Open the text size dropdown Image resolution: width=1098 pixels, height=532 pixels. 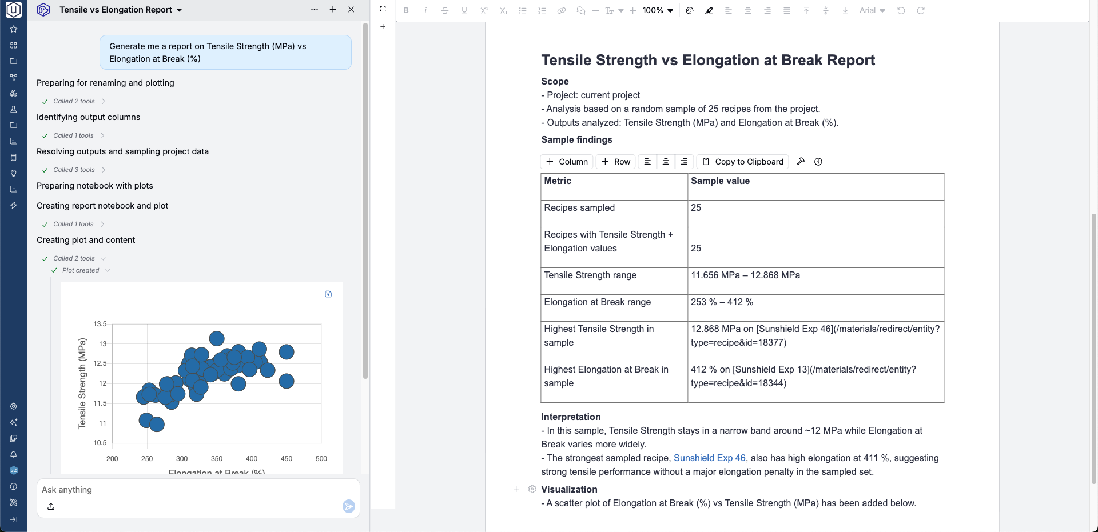(614, 10)
